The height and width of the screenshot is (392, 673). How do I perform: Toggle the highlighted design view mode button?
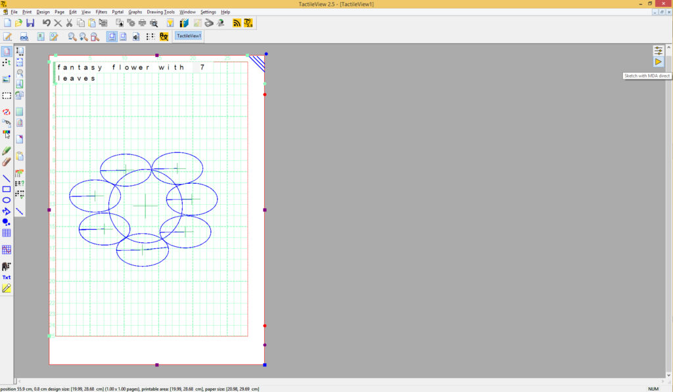pos(112,37)
